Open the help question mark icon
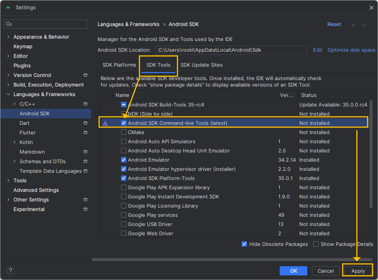 (10, 271)
